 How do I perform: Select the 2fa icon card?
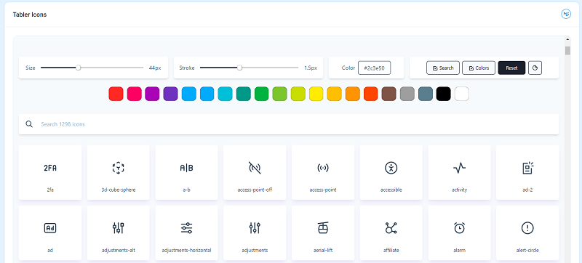50,172
